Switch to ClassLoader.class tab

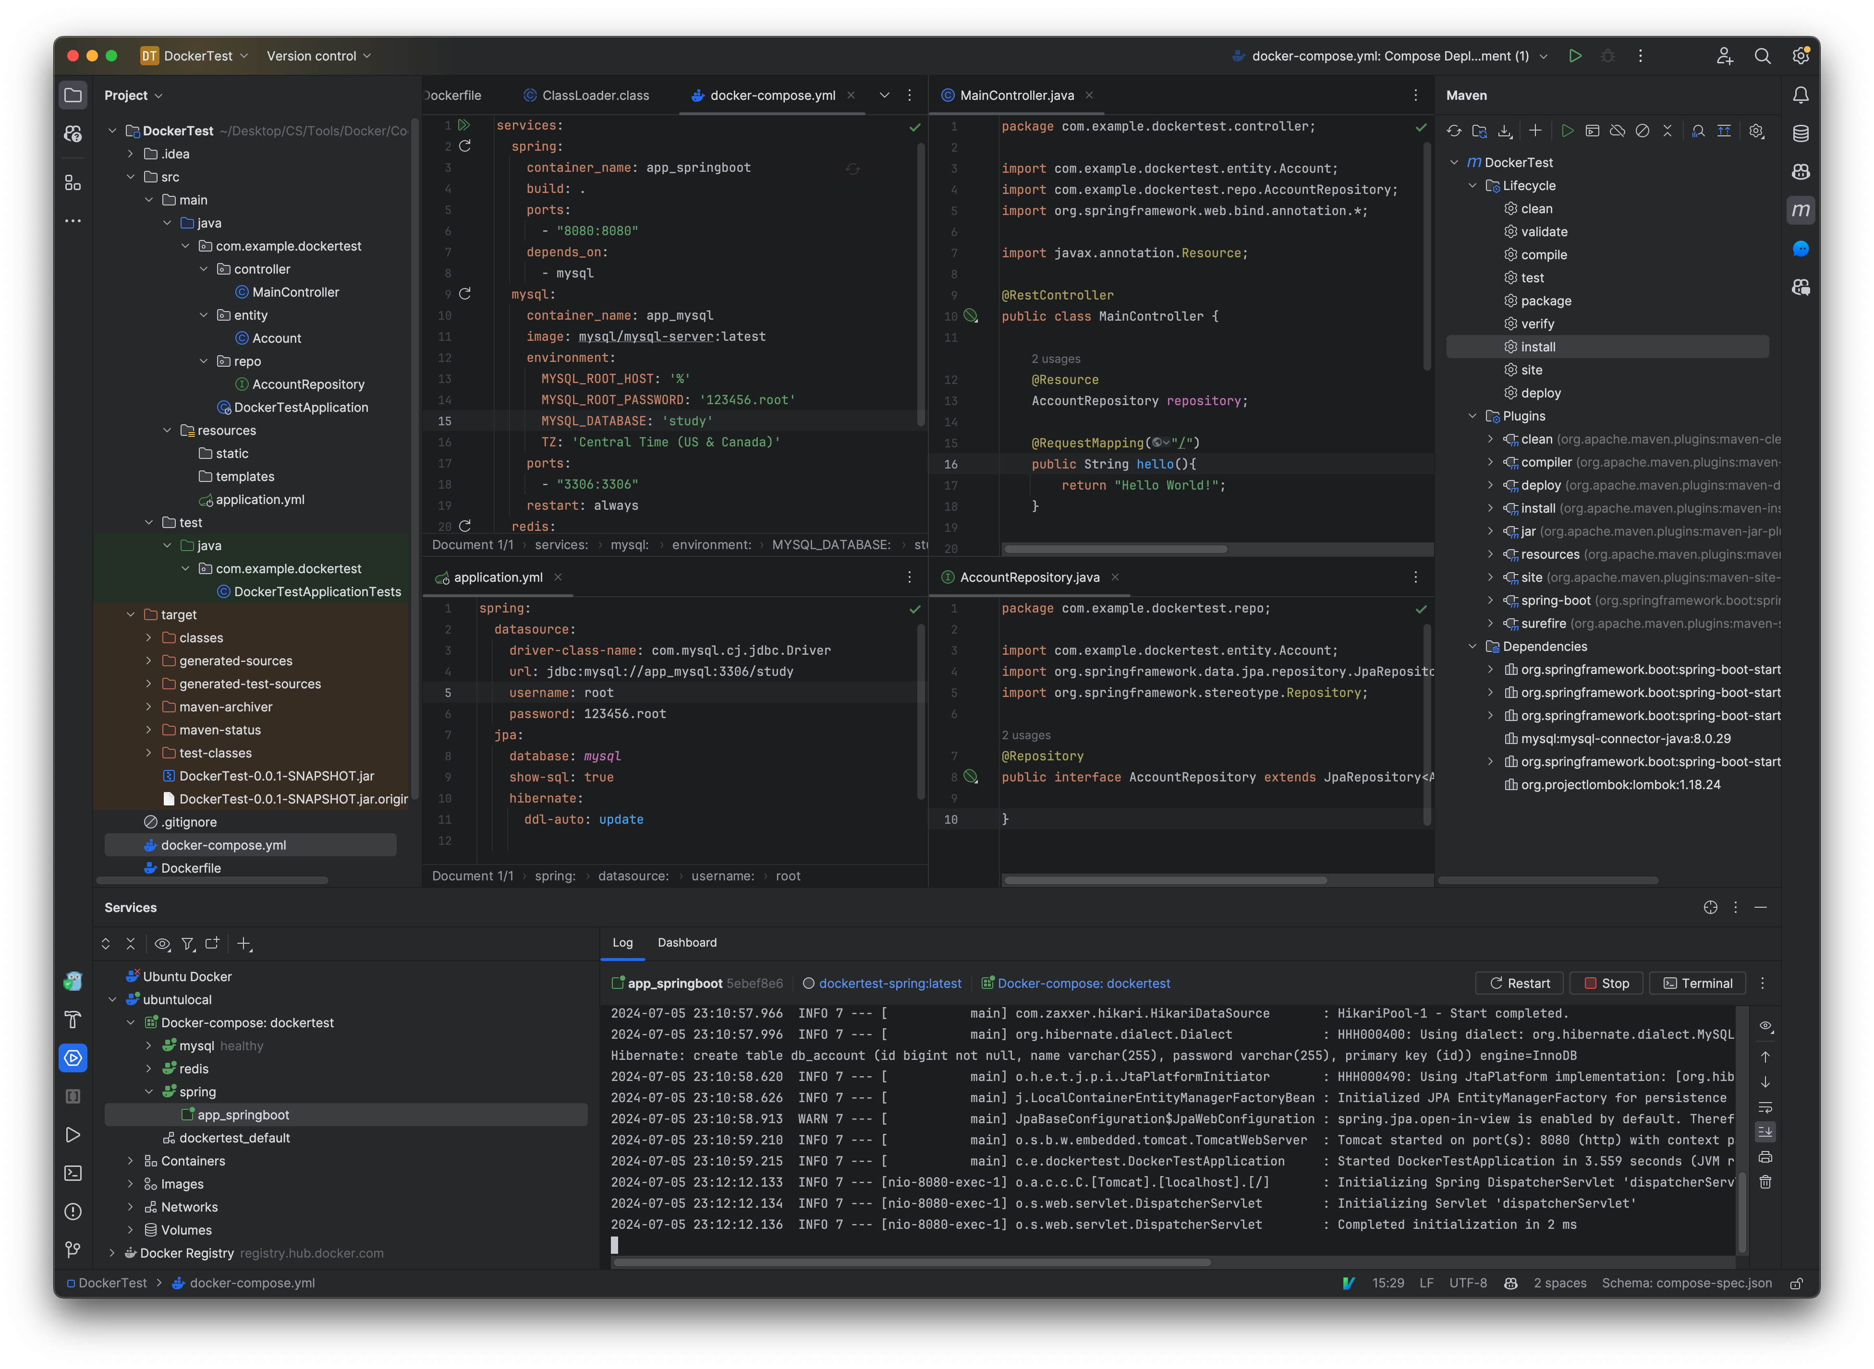[x=586, y=96]
